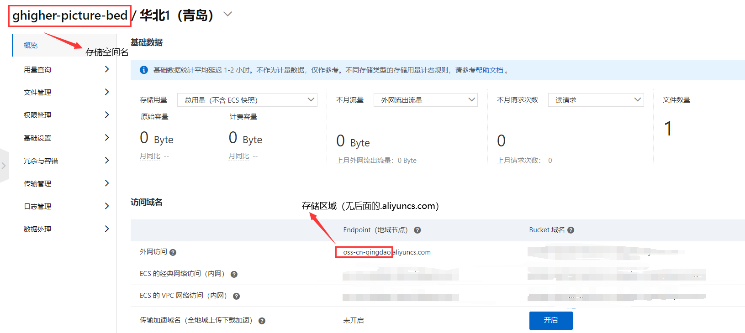Collapse the left sidebar with edge handle

pos(4,166)
